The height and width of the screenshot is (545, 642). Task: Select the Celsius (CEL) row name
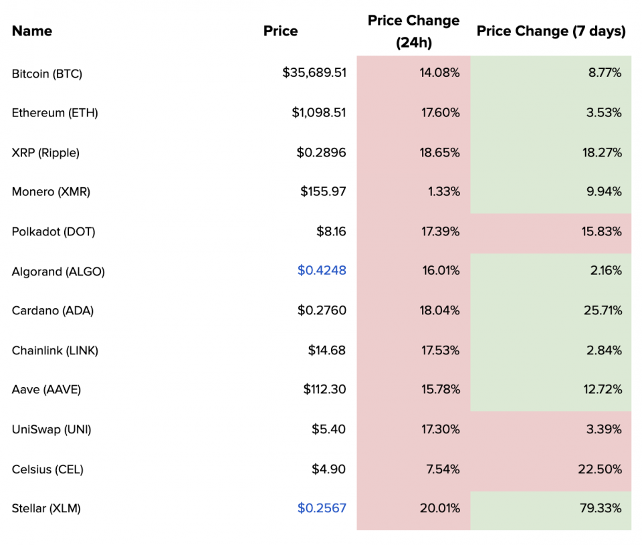pyautogui.click(x=47, y=469)
